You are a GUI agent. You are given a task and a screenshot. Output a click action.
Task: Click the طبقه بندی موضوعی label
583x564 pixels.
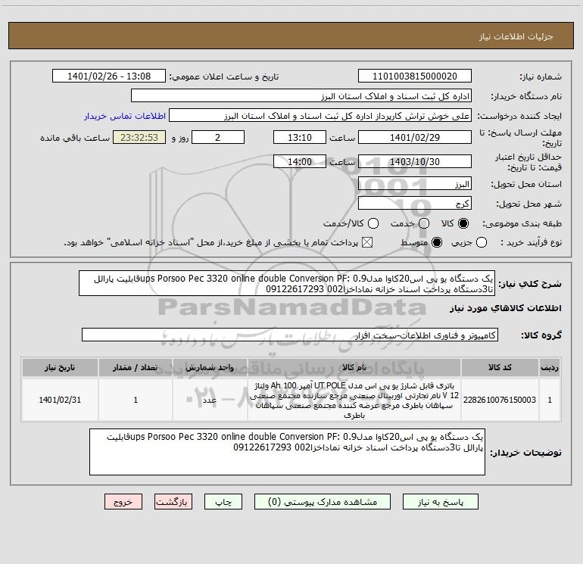pyautogui.click(x=522, y=223)
